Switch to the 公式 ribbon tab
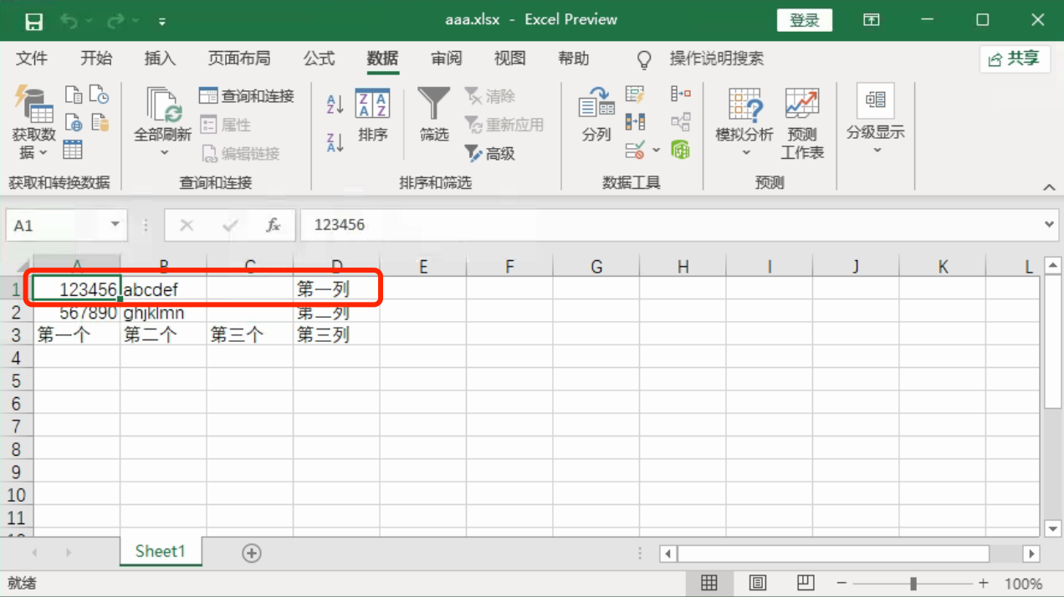1064x597 pixels. tap(319, 59)
